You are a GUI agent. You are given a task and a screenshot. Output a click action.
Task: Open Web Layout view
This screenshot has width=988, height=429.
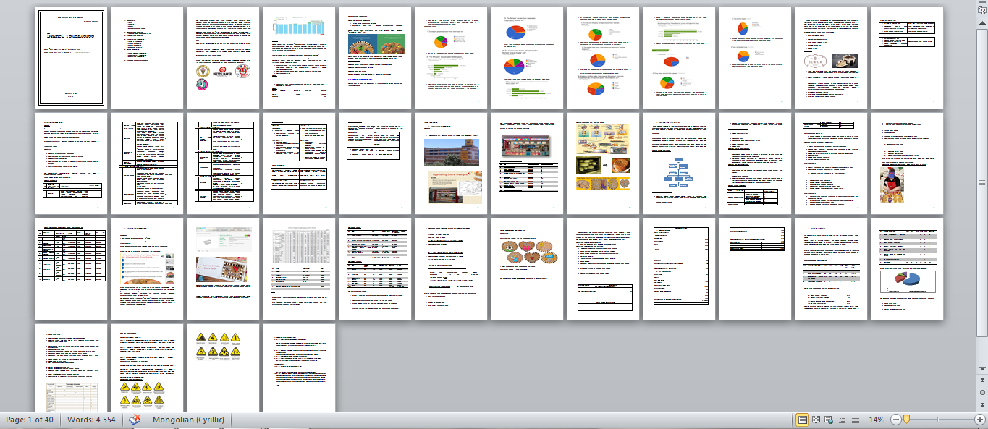(x=828, y=420)
